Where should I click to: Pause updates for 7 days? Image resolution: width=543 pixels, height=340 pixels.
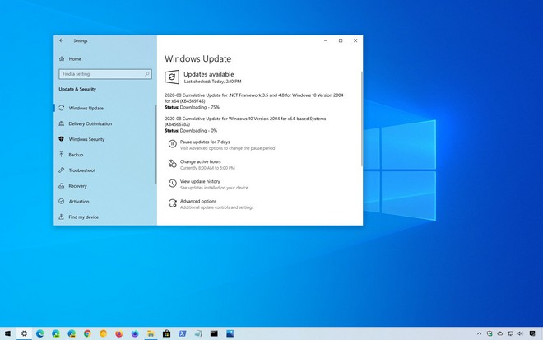[x=205, y=142]
